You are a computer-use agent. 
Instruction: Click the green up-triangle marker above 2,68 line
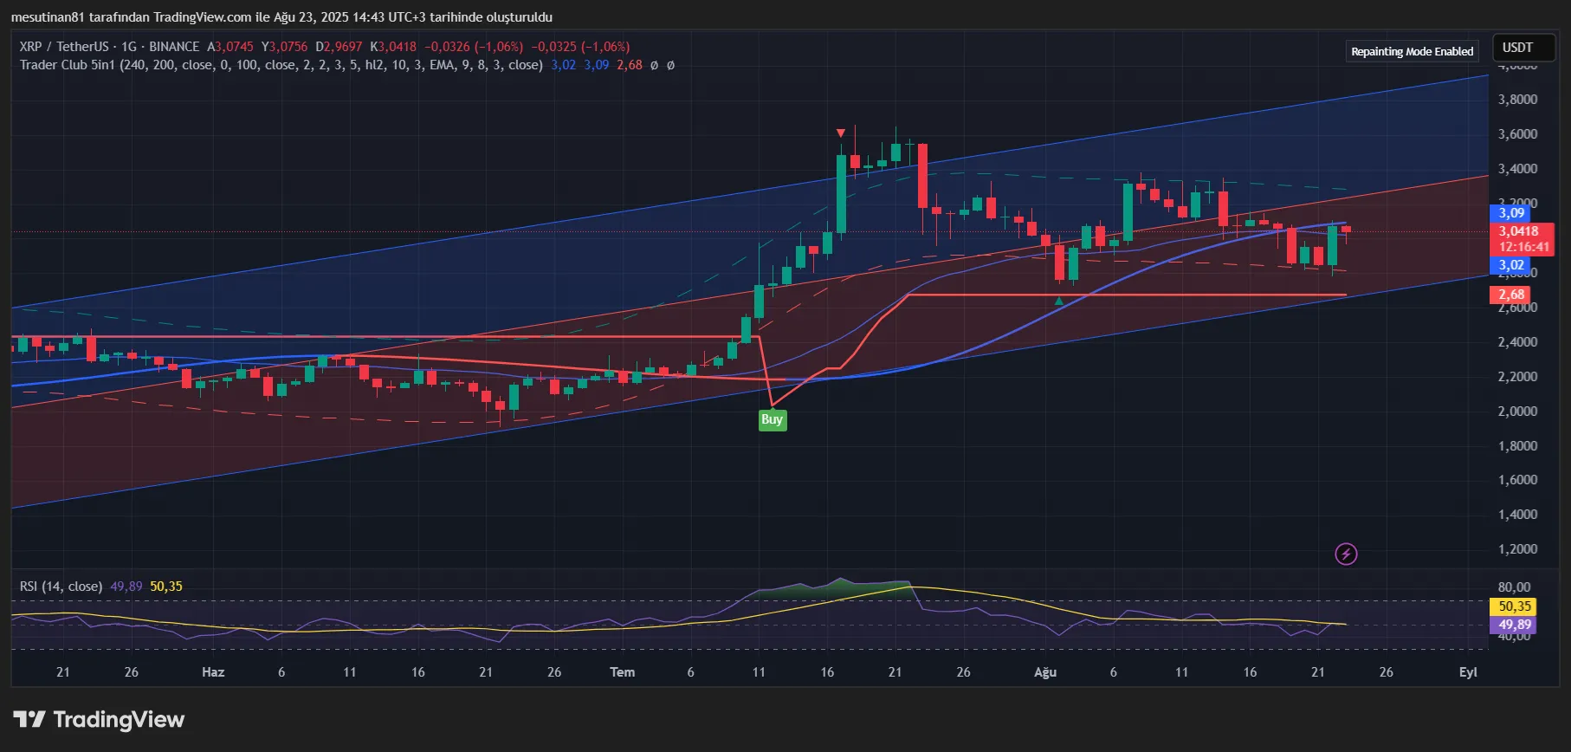coord(1058,301)
